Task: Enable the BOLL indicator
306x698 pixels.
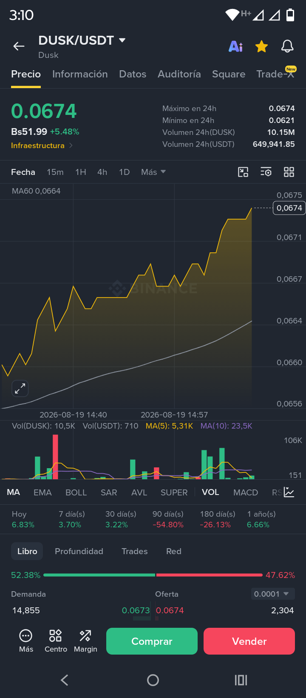Action: pos(76,492)
